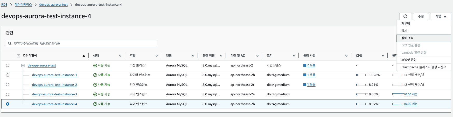Screen dimensions: 453x117
Task: Click the 수정 button
Action: 421,16
